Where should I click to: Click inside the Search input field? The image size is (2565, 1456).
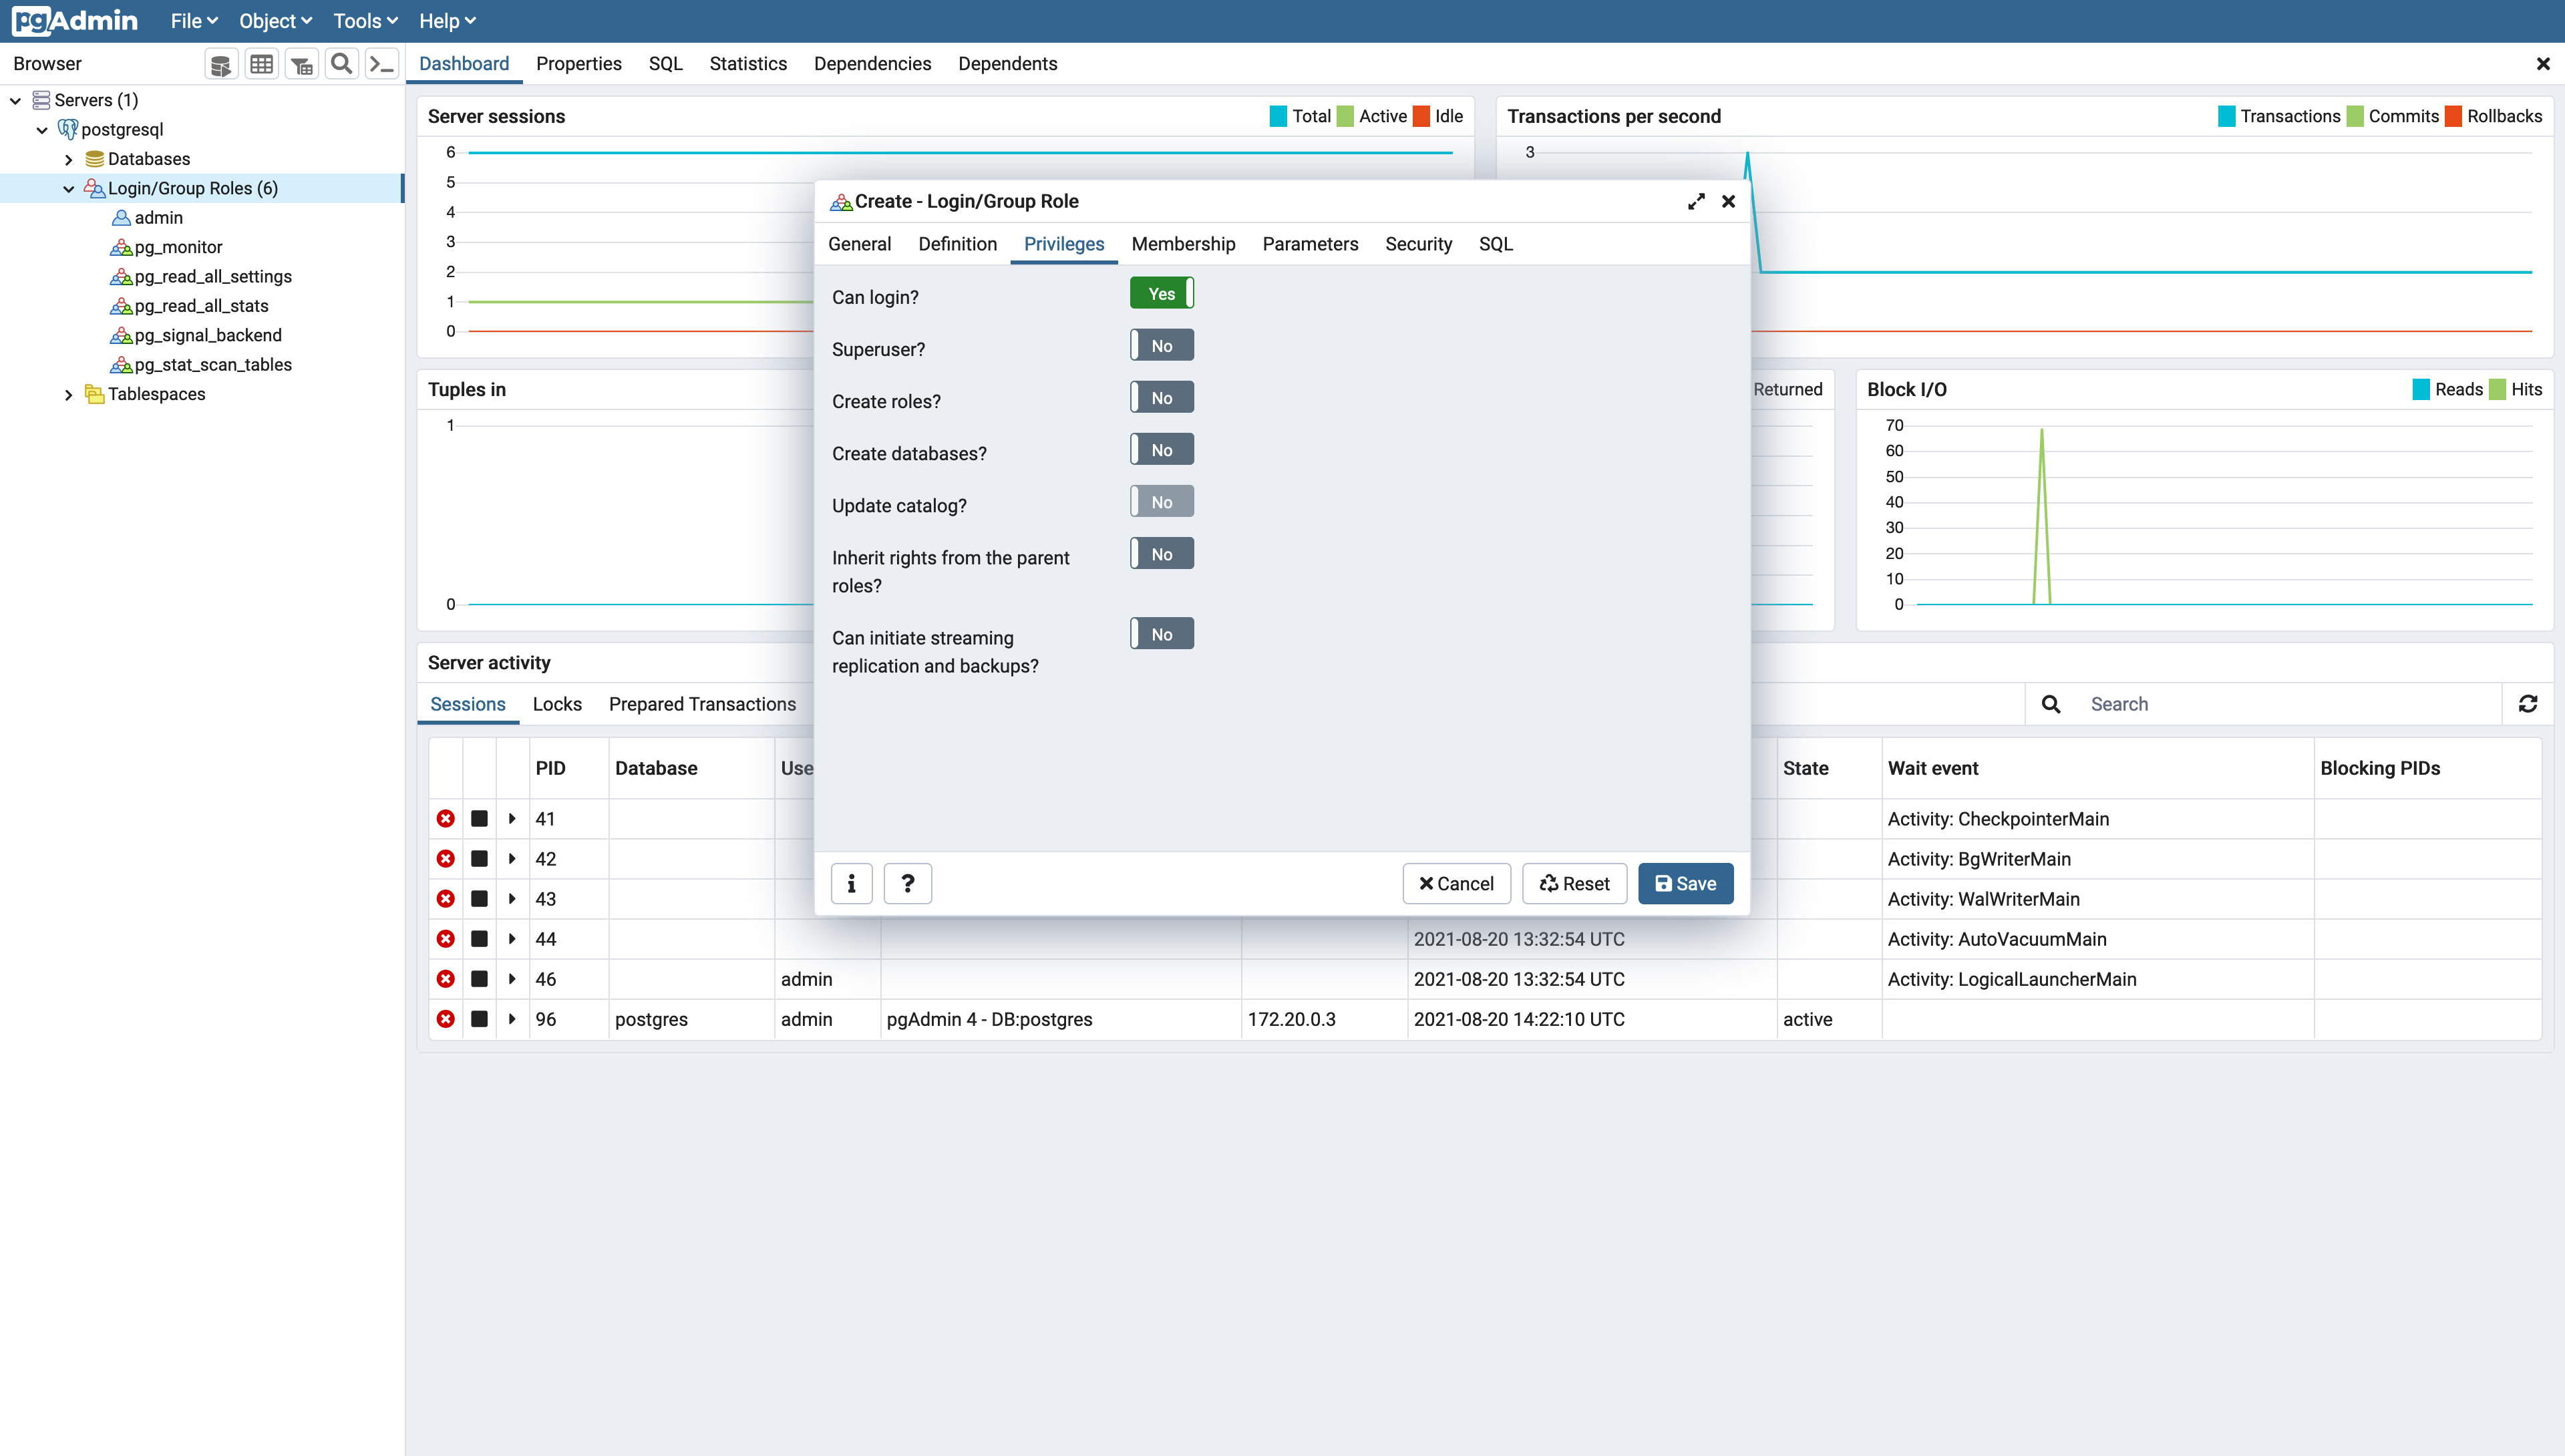coord(2200,703)
